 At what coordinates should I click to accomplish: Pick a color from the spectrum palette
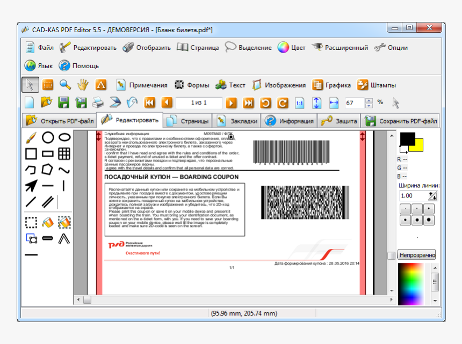click(x=412, y=284)
